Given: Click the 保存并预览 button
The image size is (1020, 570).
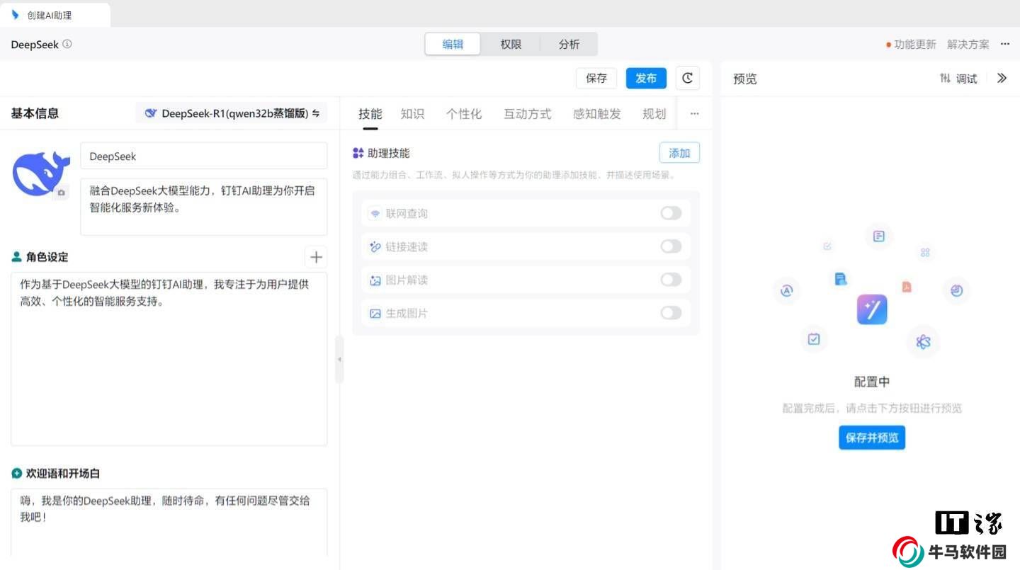Looking at the screenshot, I should 871,438.
